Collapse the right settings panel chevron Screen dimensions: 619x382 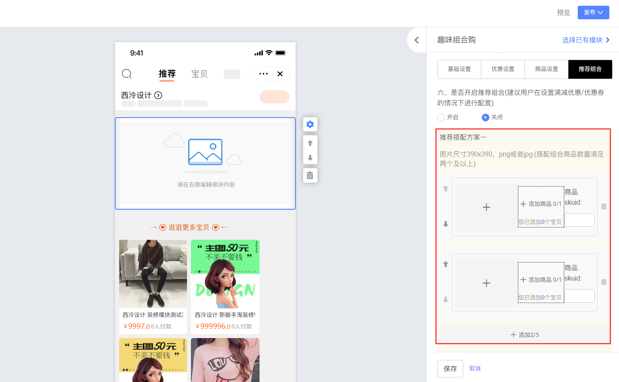pyautogui.click(x=417, y=40)
